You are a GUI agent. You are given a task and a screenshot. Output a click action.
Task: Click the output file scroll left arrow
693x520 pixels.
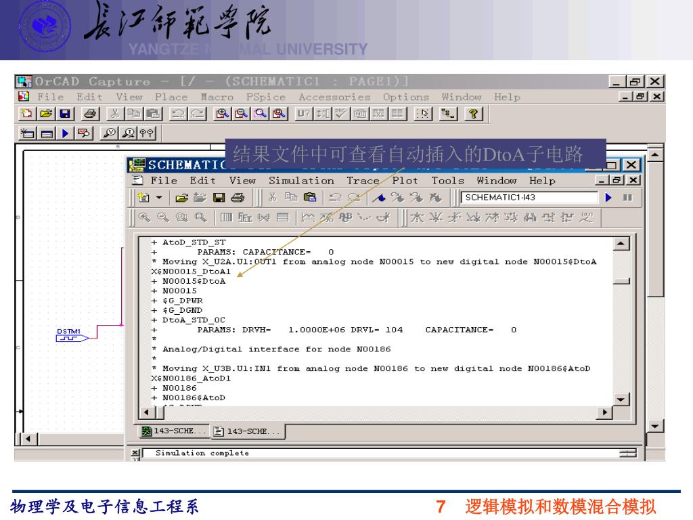[x=147, y=412]
